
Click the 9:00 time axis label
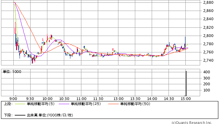pyautogui.click(x=13, y=99)
